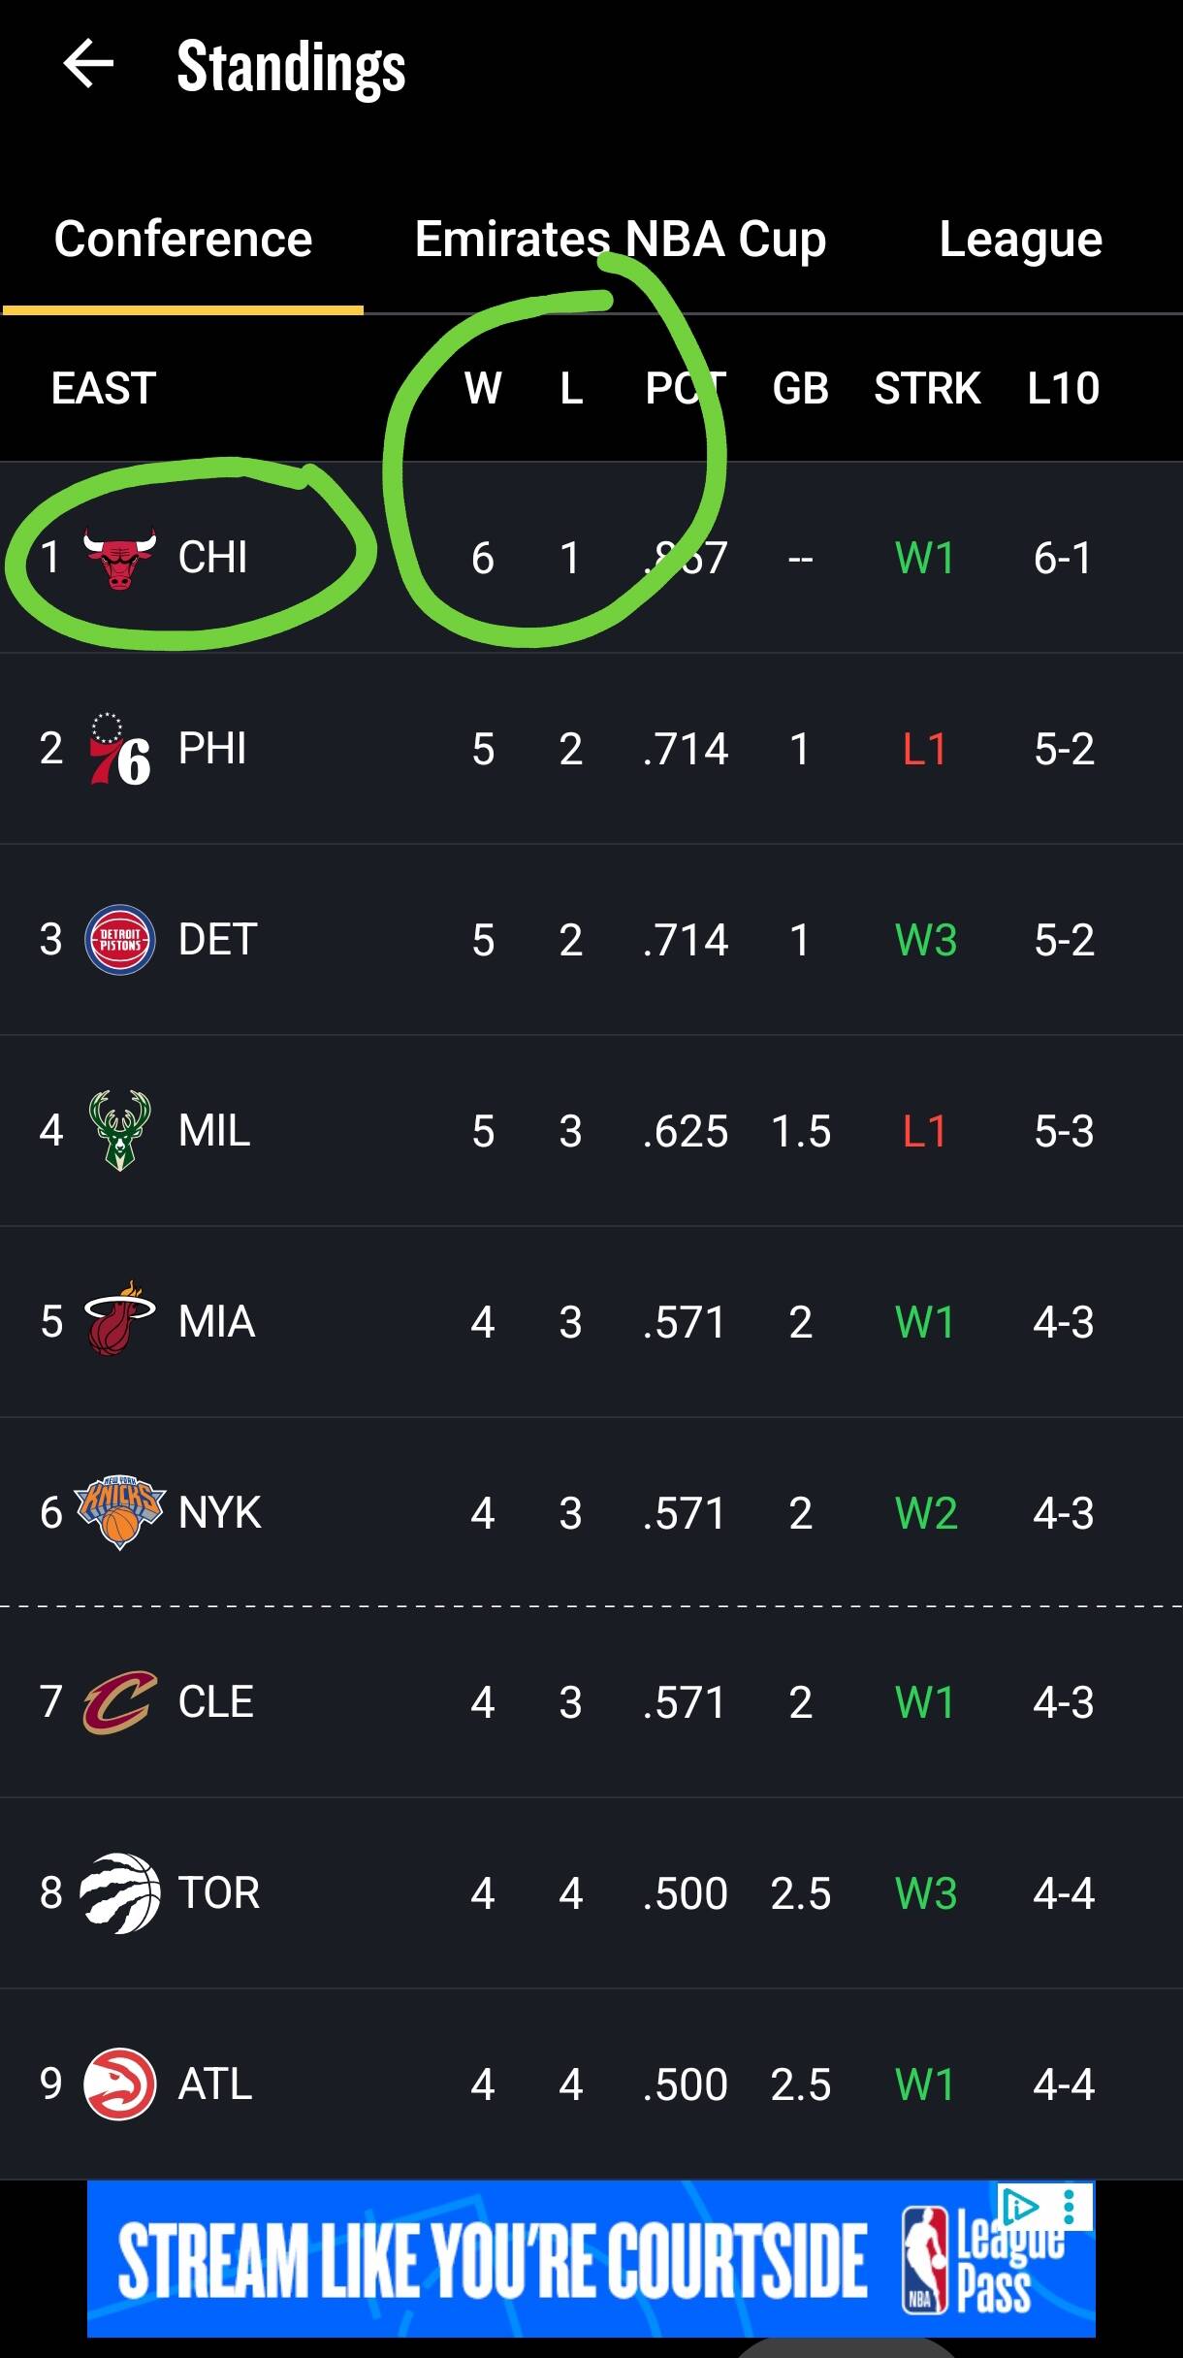The height and width of the screenshot is (2358, 1183).
Task: Tap the Philadelphia 76ers logo
Action: click(119, 750)
